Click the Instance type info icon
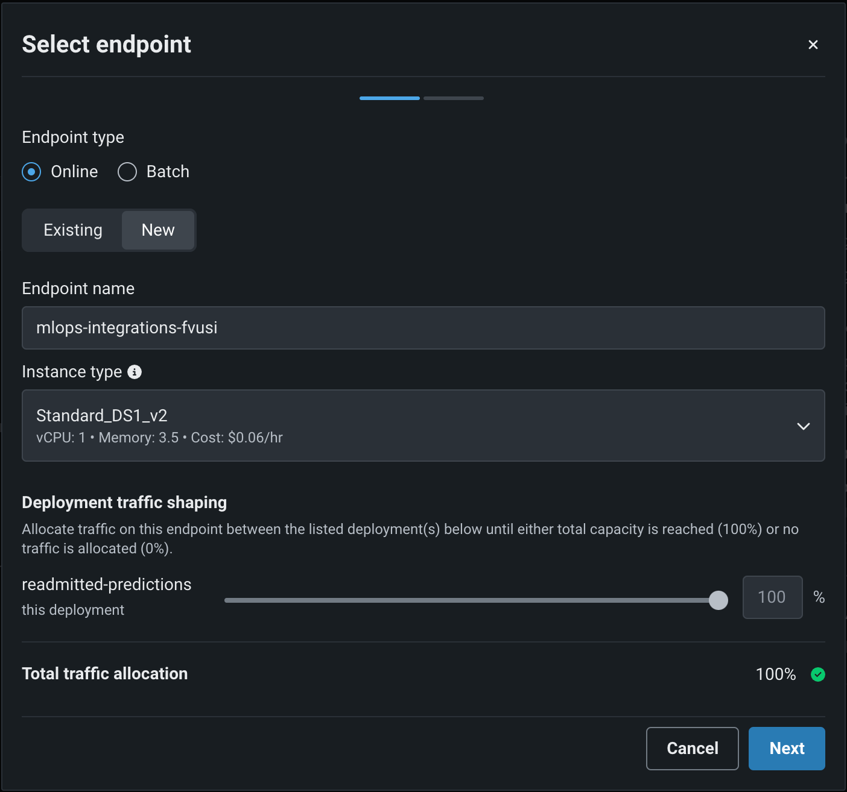Viewport: 847px width, 792px height. click(135, 372)
